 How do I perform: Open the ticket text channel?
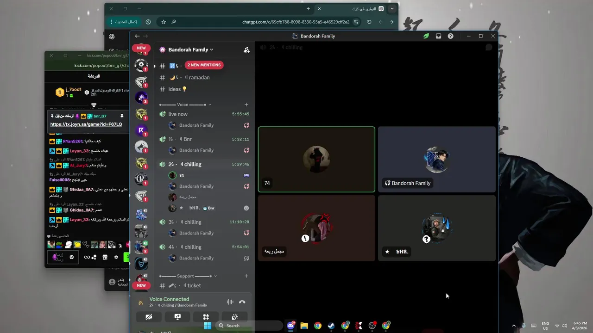click(x=205, y=285)
